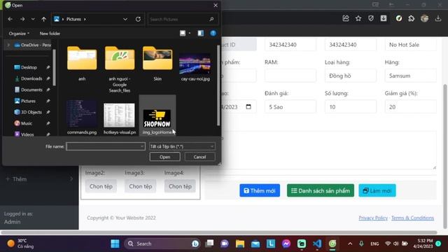
Task: Click the RAM input field
Action: (290, 76)
